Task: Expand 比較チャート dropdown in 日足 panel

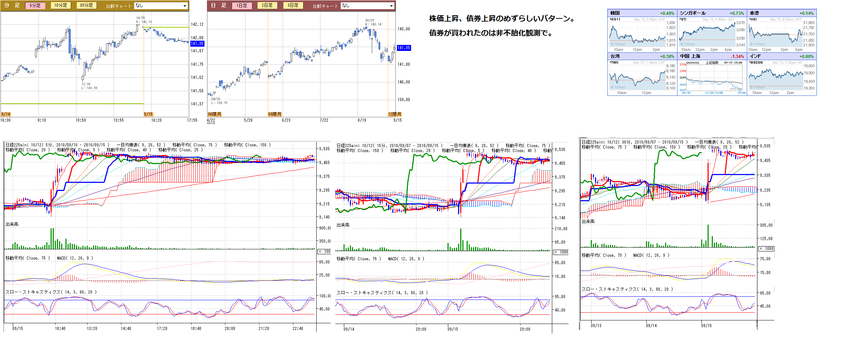Action: (367, 6)
